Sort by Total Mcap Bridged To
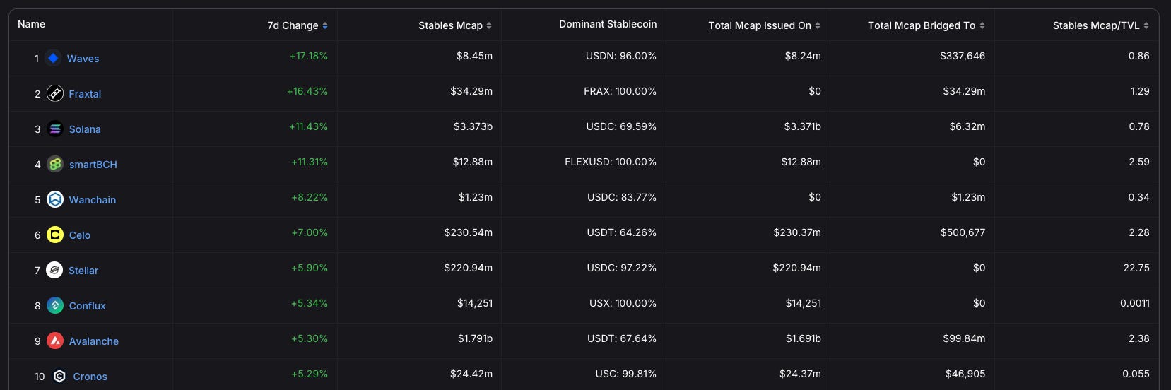 point(982,25)
